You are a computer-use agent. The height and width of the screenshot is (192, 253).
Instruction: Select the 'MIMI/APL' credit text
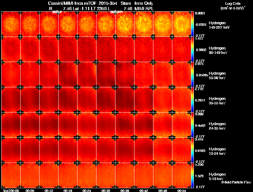144,9
